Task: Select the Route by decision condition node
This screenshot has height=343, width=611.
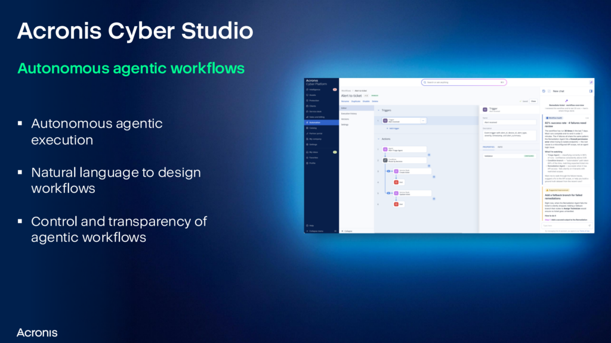Action: click(404, 160)
